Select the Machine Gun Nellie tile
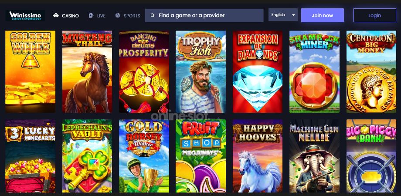 pyautogui.click(x=314, y=156)
